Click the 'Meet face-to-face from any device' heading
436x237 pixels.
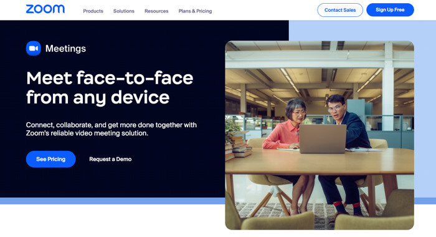pos(110,87)
